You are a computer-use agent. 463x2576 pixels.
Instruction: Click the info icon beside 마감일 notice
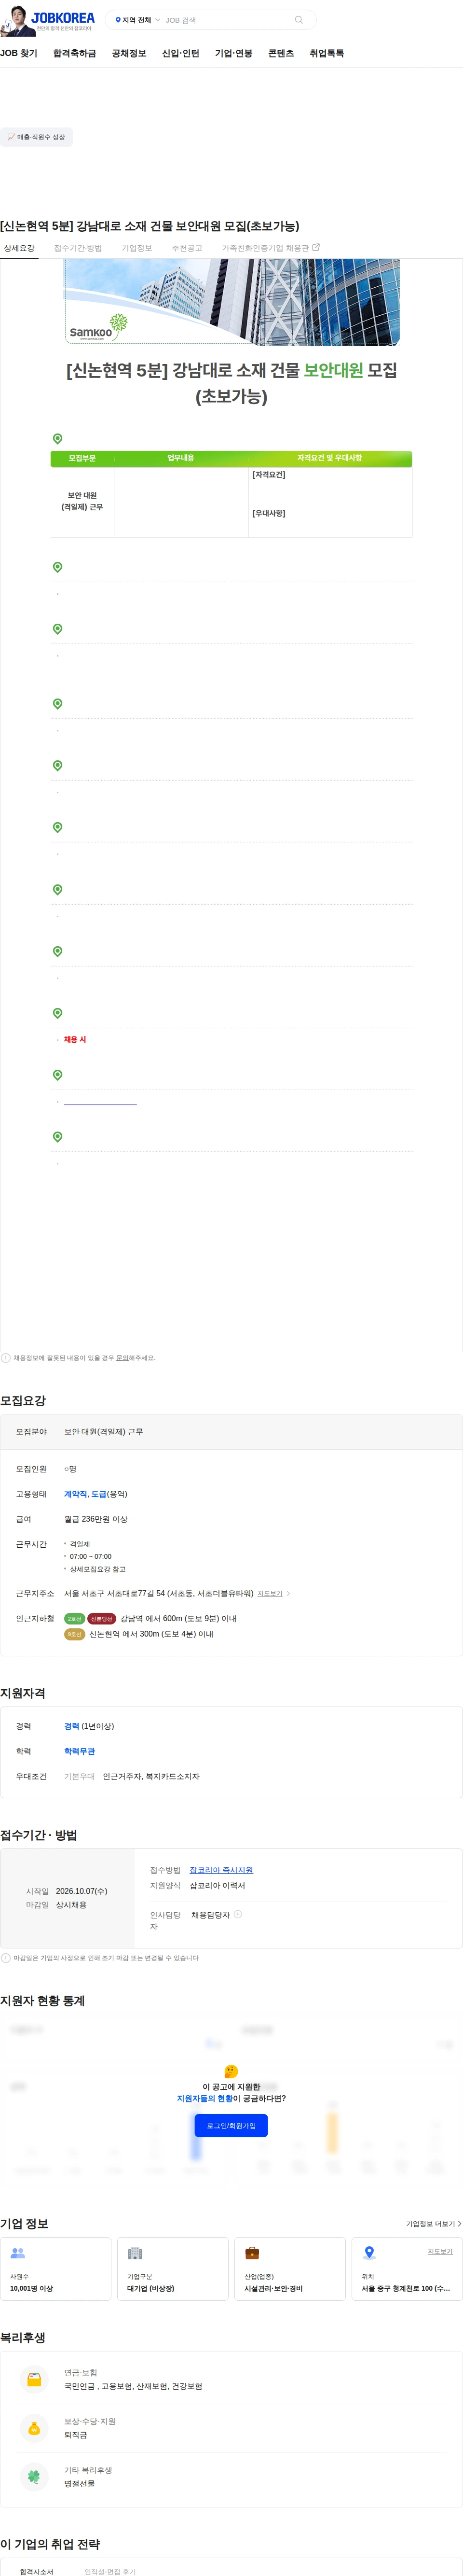click(x=6, y=1958)
